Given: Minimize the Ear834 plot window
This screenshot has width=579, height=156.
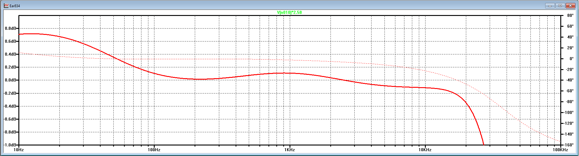Looking at the screenshot, I should click(550, 6).
